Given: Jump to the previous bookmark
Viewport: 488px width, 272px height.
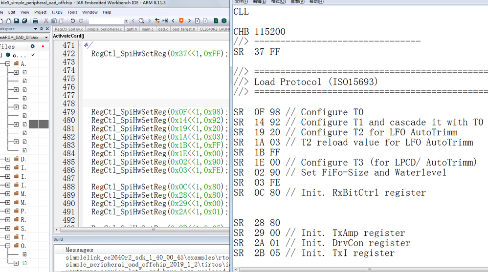Looking at the screenshot, I should pyautogui.click(x=173, y=21).
